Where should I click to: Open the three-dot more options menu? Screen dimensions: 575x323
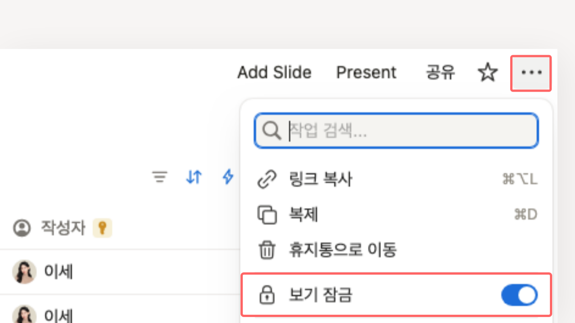click(531, 73)
